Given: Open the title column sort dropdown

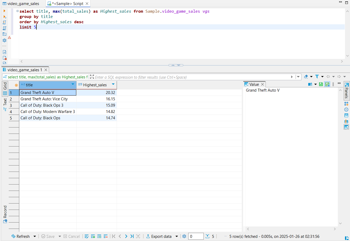Looking at the screenshot, I should (73, 84).
